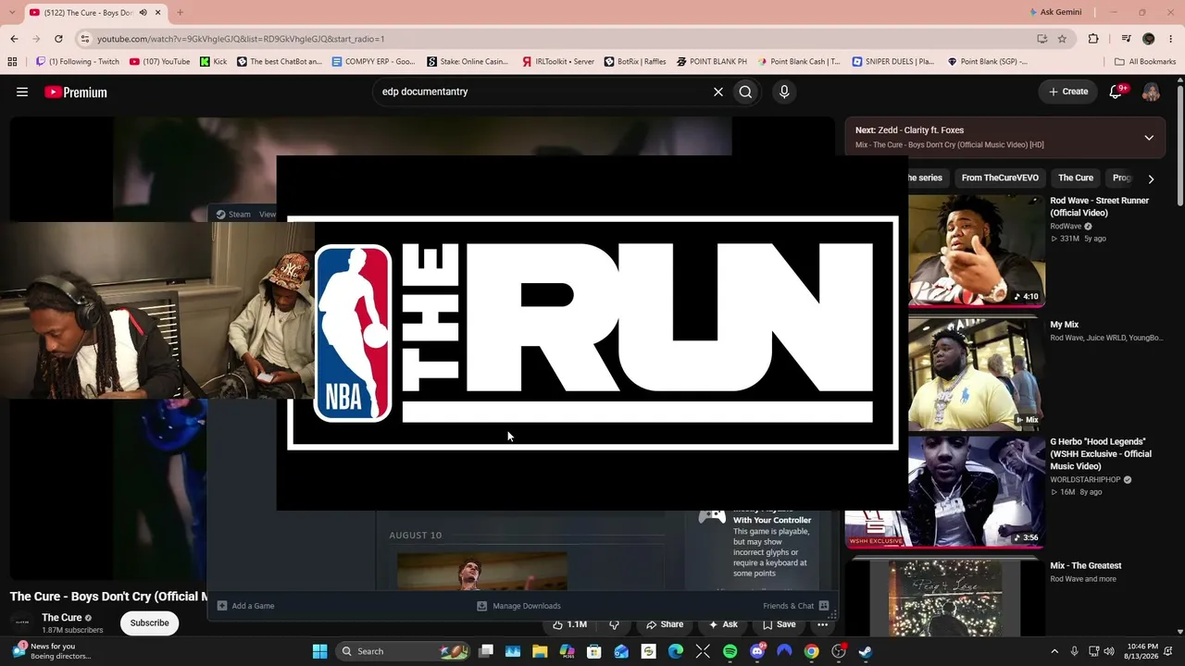Open Chrome profile avatar in toolbar
The height and width of the screenshot is (666, 1185).
[1149, 39]
